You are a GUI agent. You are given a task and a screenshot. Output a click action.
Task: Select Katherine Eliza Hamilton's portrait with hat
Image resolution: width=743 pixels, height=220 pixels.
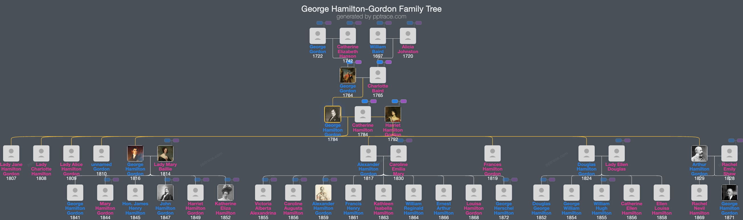point(225,192)
